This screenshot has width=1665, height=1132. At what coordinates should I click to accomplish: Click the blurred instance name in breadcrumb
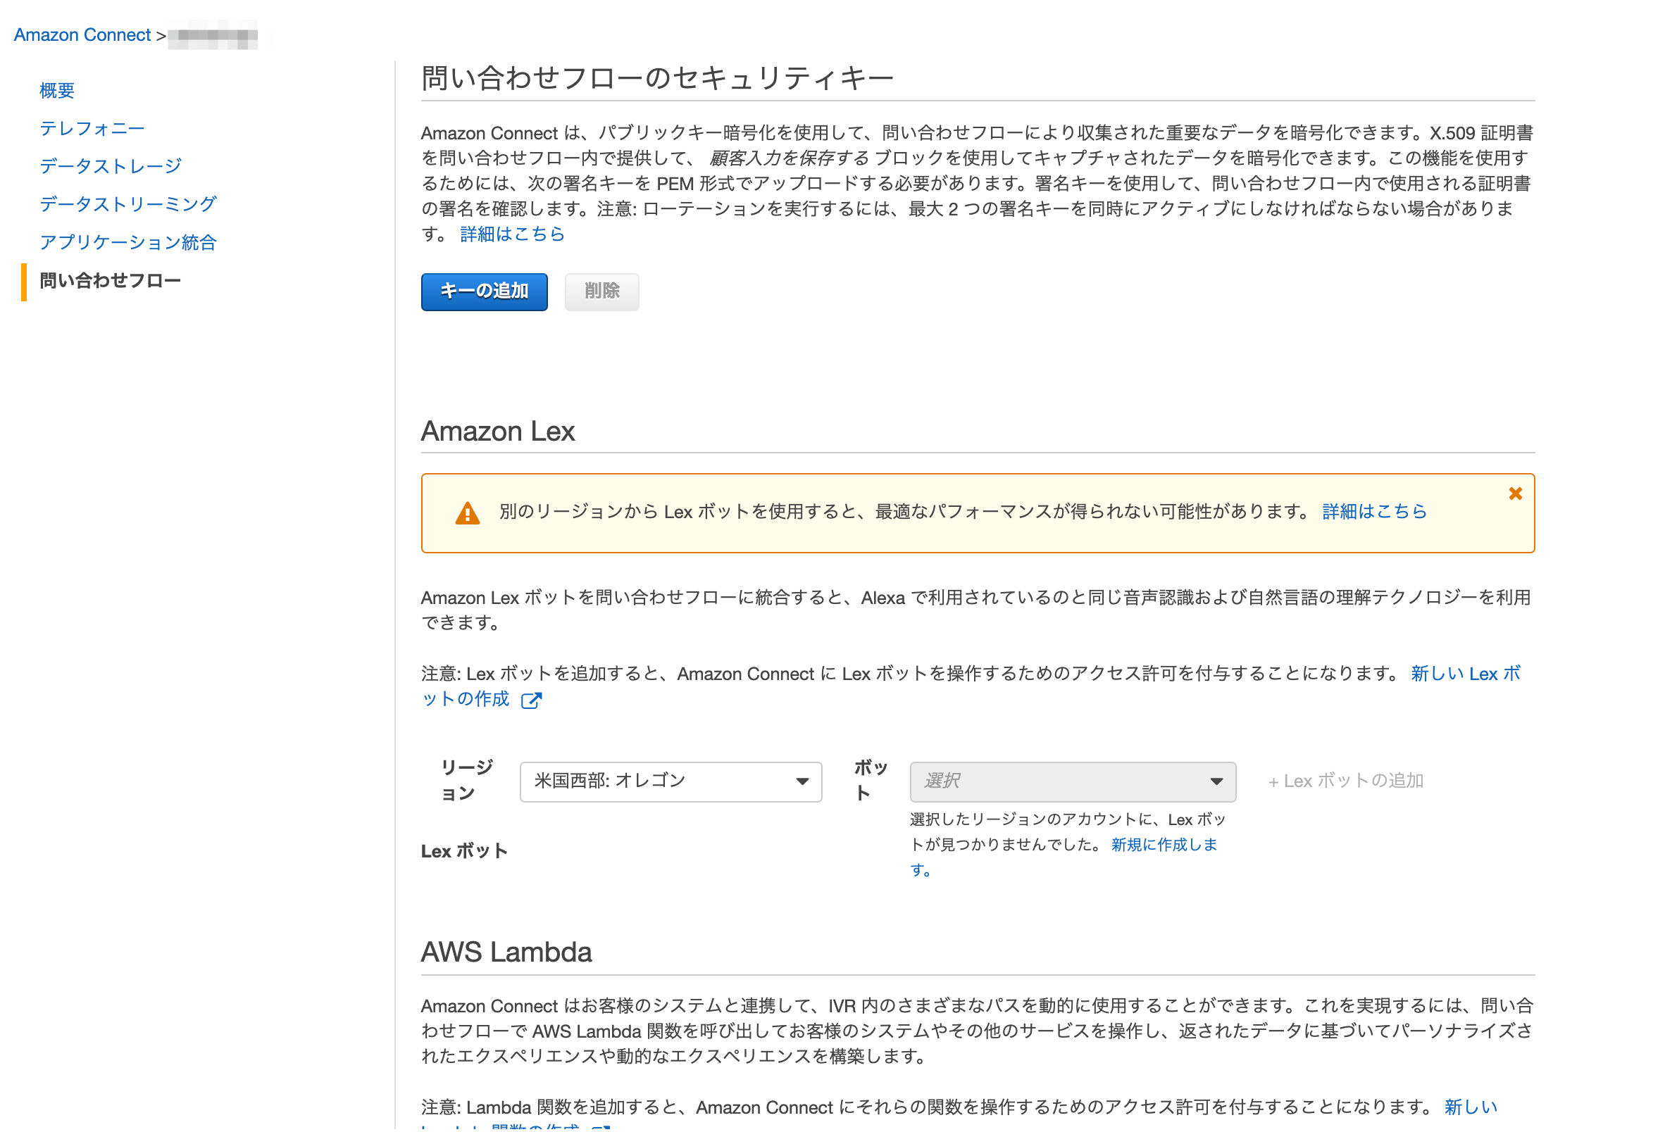(213, 34)
